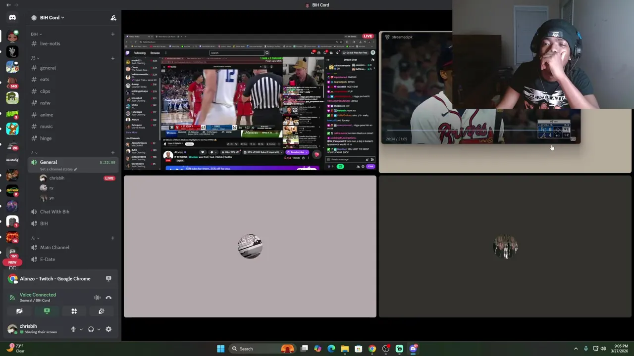Open the anime channel
The width and height of the screenshot is (634, 356).
pyautogui.click(x=72, y=115)
